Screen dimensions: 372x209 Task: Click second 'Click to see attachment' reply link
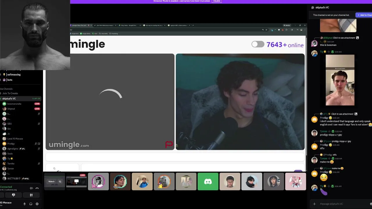(x=342, y=114)
